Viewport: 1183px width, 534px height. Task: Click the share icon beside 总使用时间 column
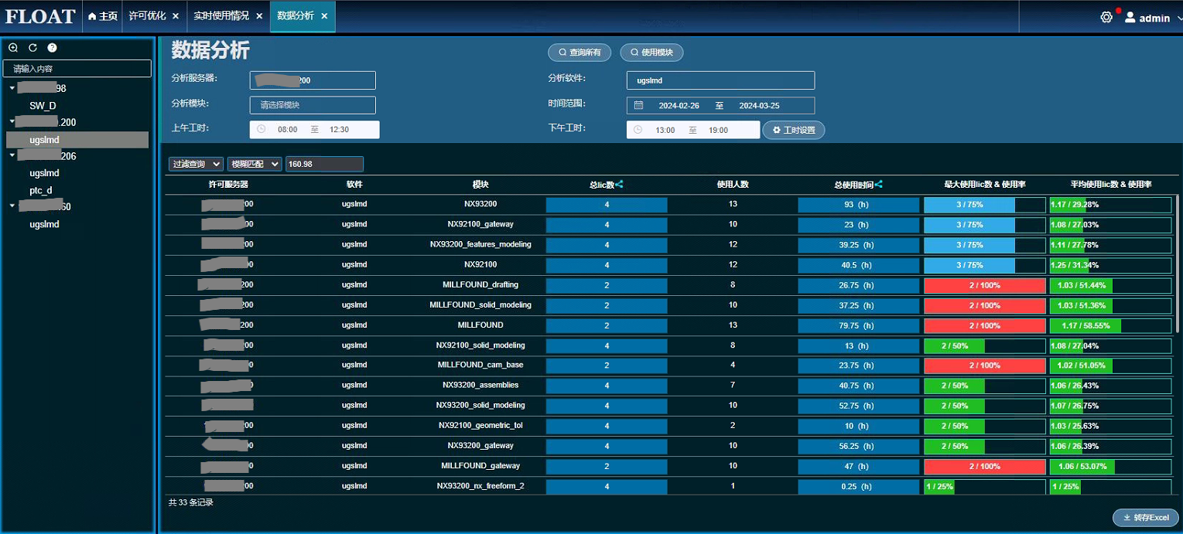[x=878, y=185]
